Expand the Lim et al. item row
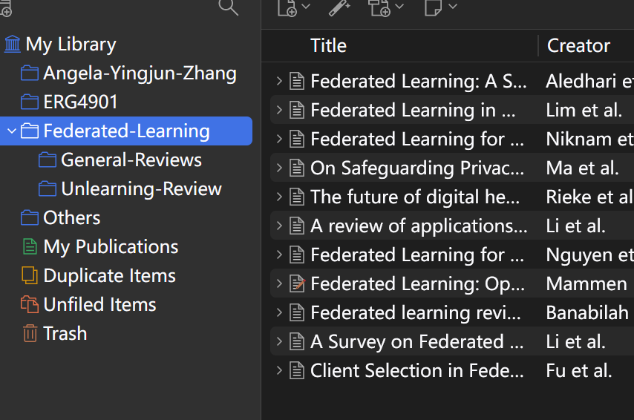The height and width of the screenshot is (420, 634). click(x=279, y=110)
